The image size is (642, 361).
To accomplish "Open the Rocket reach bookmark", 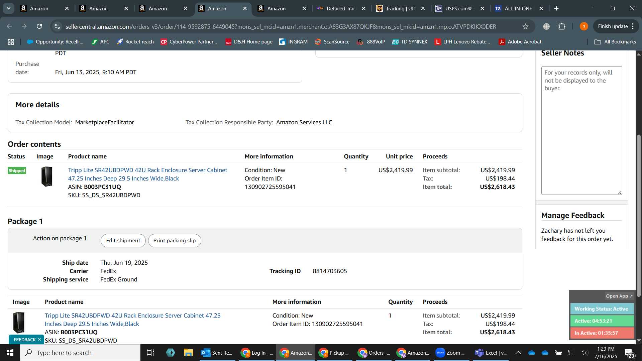I will point(135,42).
